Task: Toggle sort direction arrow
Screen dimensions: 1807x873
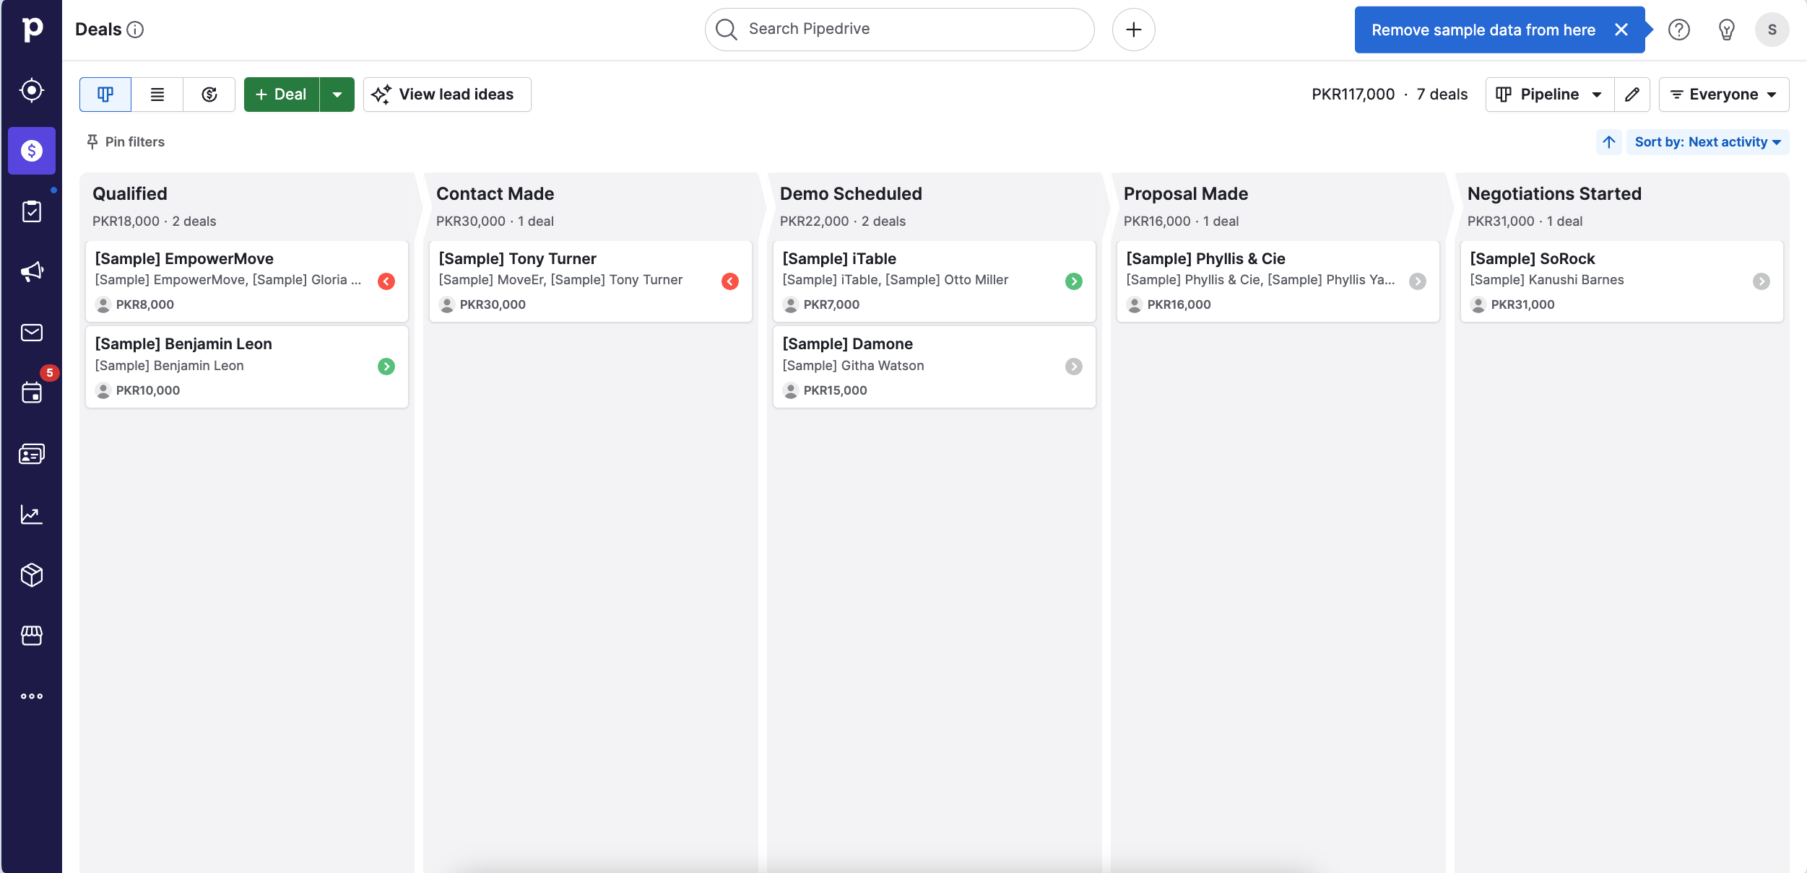Action: coord(1609,142)
